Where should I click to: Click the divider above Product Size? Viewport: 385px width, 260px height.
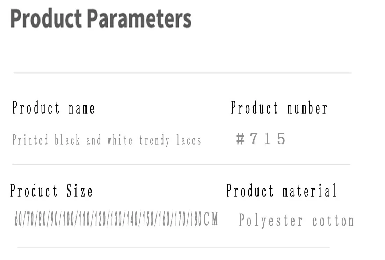[181, 164]
